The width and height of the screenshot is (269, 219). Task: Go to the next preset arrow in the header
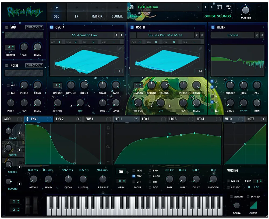(x=212, y=7)
